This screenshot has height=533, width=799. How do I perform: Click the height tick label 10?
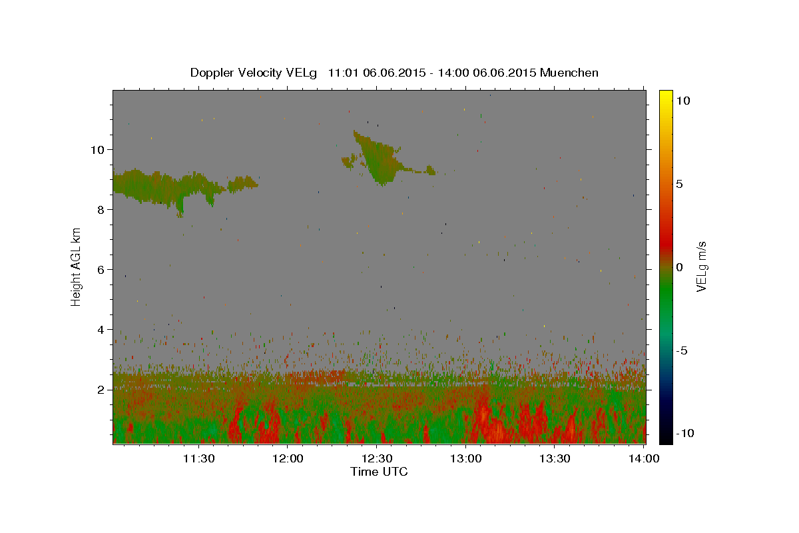coord(99,149)
